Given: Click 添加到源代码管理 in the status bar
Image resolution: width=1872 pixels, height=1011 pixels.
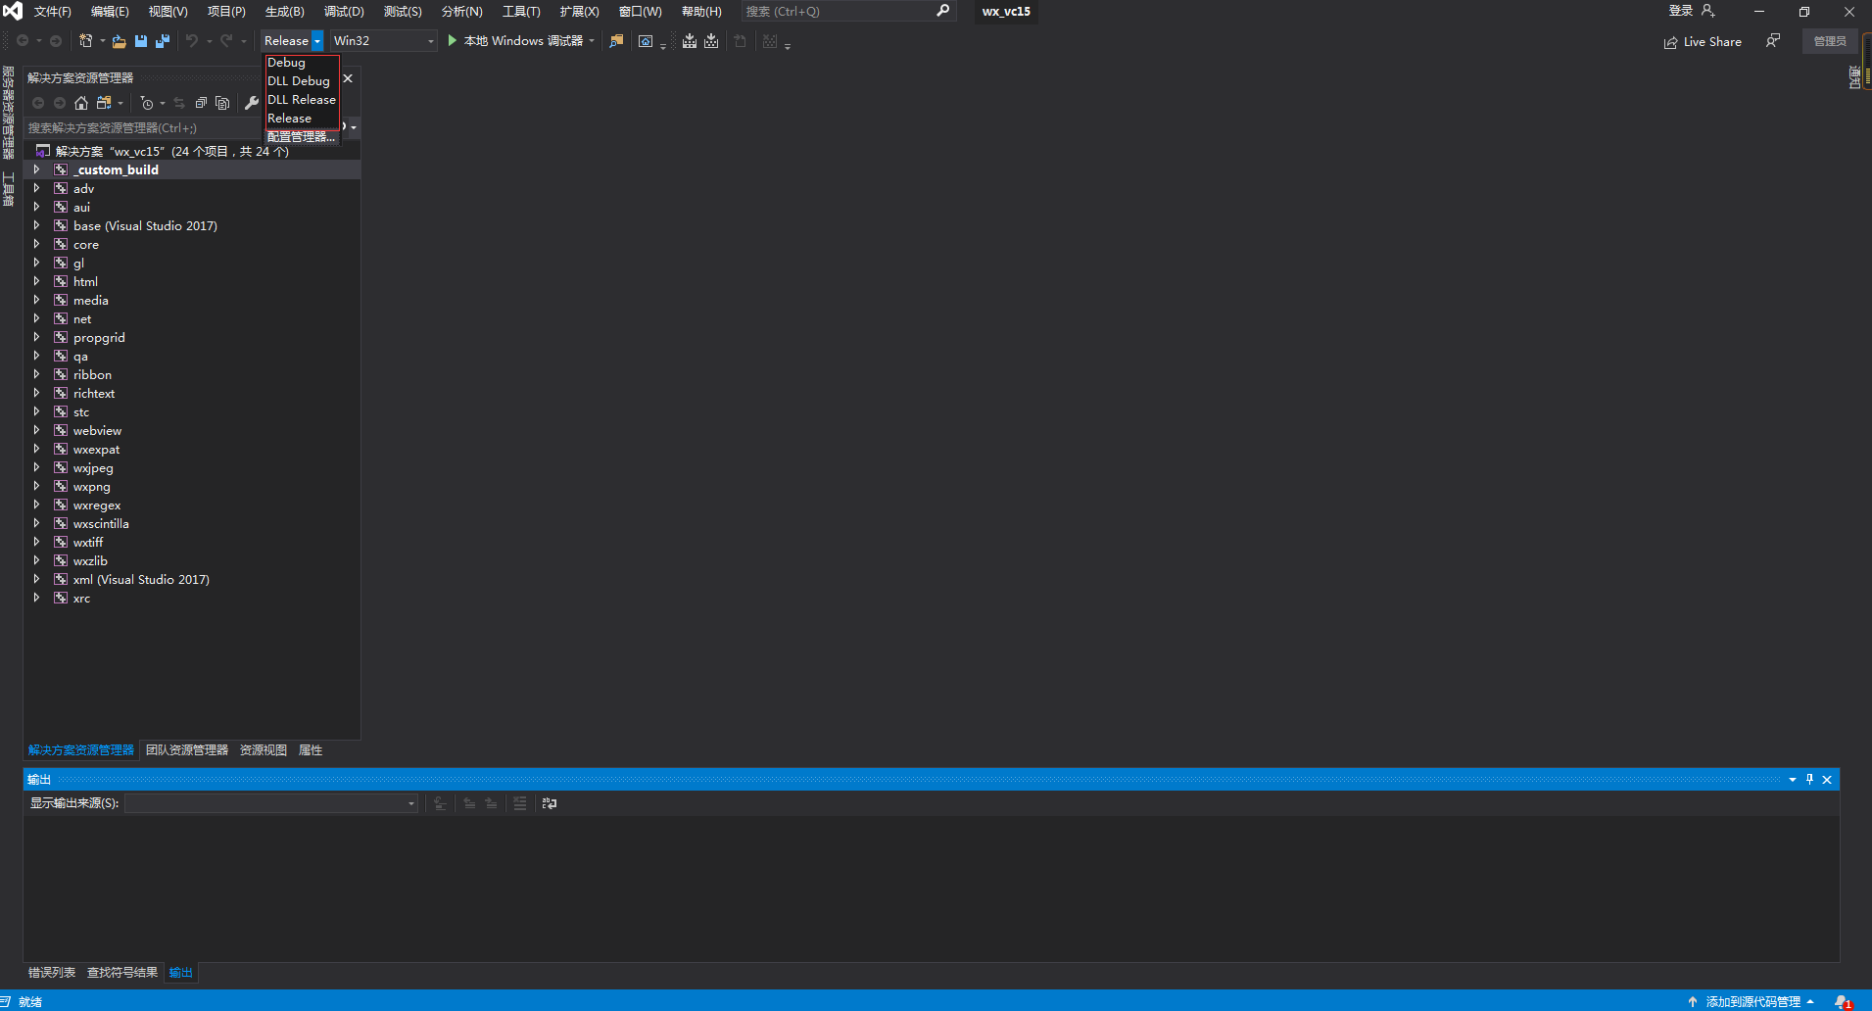Looking at the screenshot, I should point(1752,1001).
